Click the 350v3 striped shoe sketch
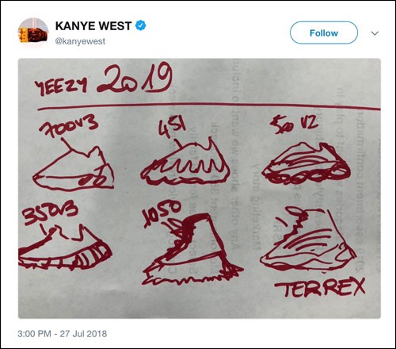Image resolution: width=396 pixels, height=349 pixels. [x=65, y=247]
